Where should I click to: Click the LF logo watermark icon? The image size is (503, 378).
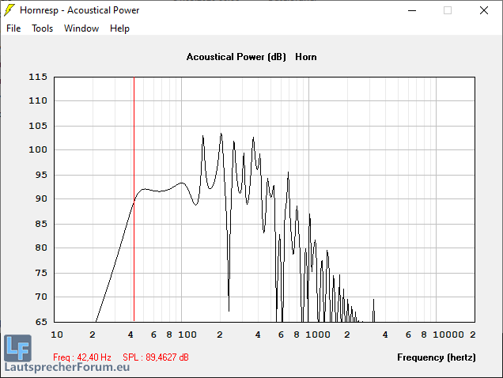(17, 348)
